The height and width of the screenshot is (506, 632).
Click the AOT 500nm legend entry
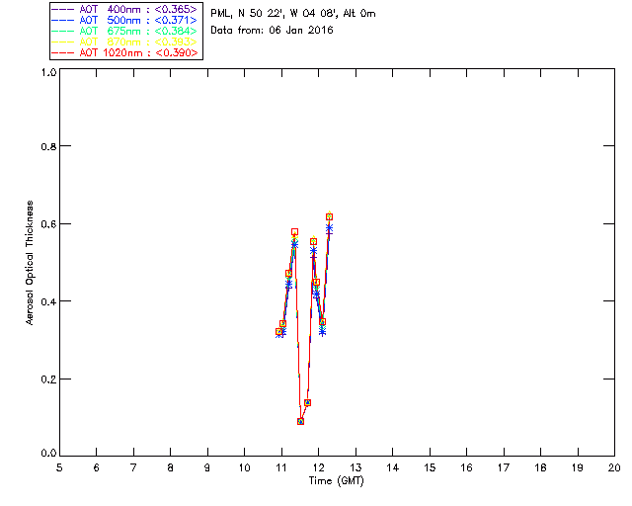124,20
